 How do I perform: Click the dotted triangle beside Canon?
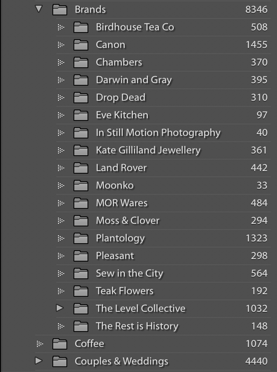point(61,45)
